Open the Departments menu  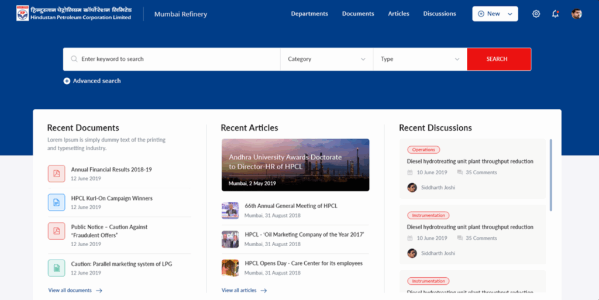pyautogui.click(x=309, y=13)
